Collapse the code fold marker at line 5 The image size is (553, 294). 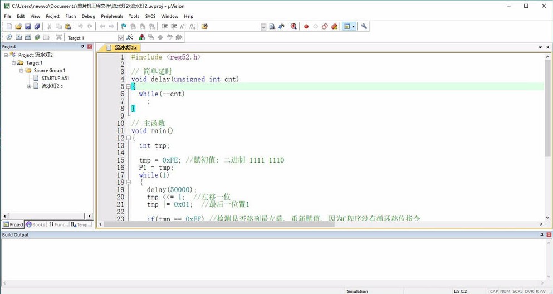tap(129, 86)
